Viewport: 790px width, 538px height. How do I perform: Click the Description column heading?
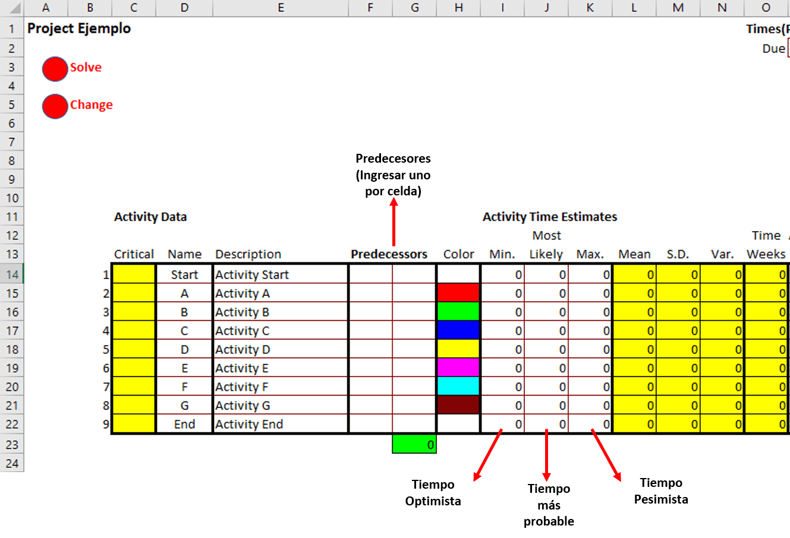point(248,254)
